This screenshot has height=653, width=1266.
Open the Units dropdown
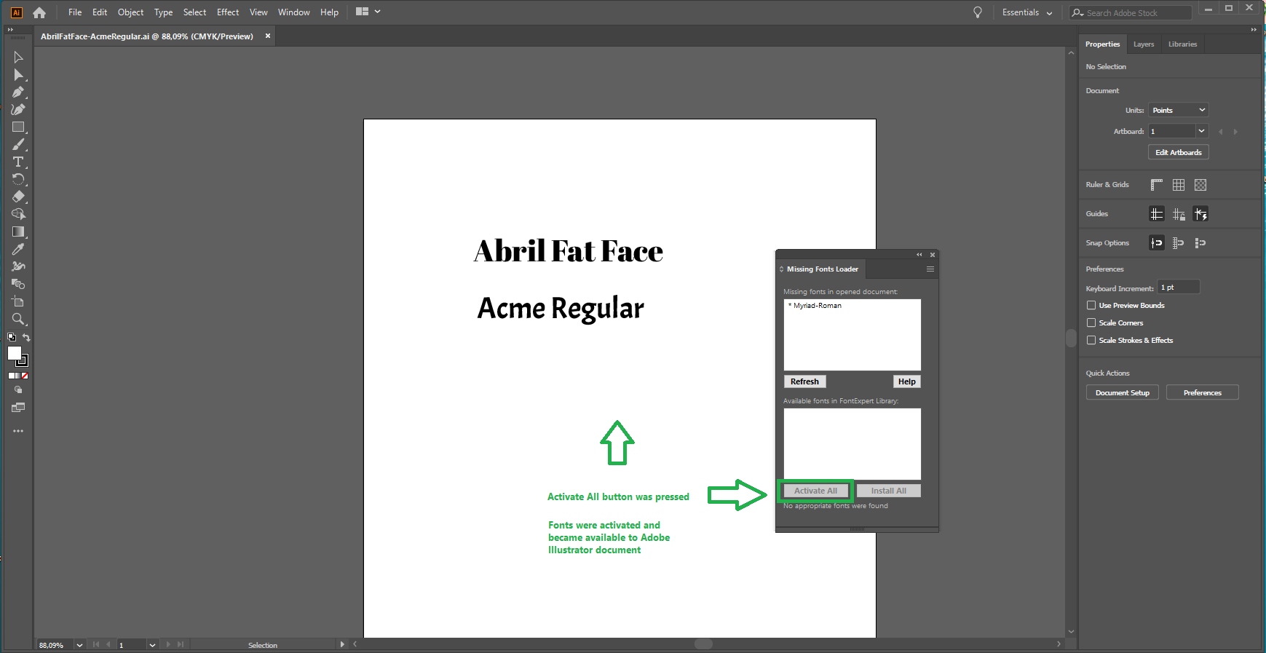tap(1179, 110)
